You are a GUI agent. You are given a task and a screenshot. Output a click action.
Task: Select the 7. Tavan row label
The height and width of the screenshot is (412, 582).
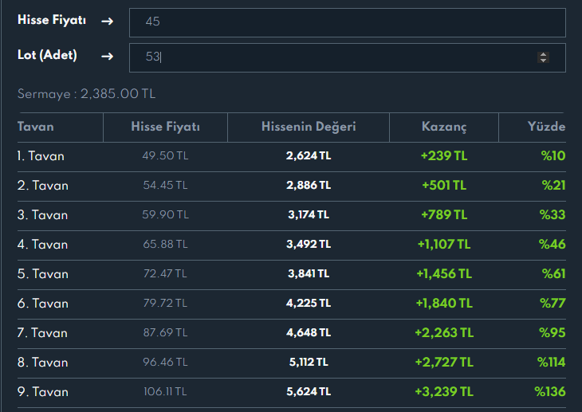[42, 332]
